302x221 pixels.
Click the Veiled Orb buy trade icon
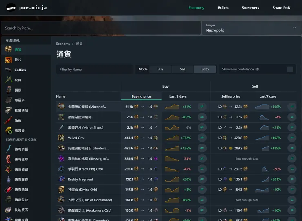[202, 138]
